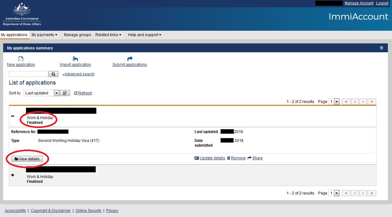392x217 pixels.
Task: Click the 'Second Working Holiday Visa (417)' text
Action: (69, 141)
